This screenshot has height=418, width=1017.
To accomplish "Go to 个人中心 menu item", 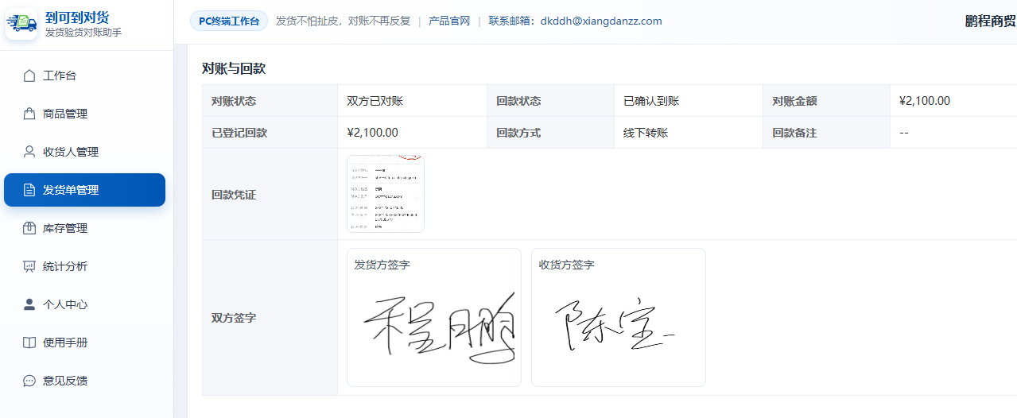I will tap(84, 304).
